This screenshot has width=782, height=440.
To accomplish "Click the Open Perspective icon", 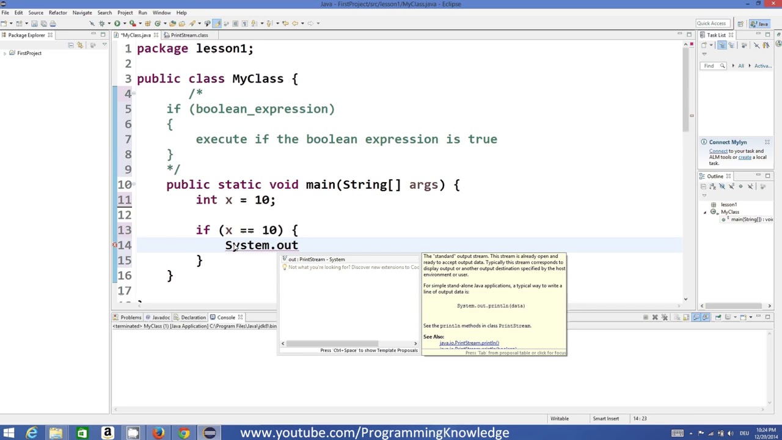I will click(x=740, y=24).
